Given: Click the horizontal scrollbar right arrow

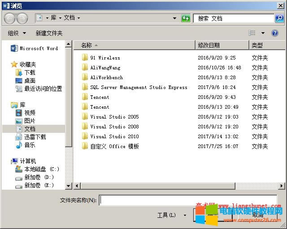Looking at the screenshot, I should pos(282,186).
